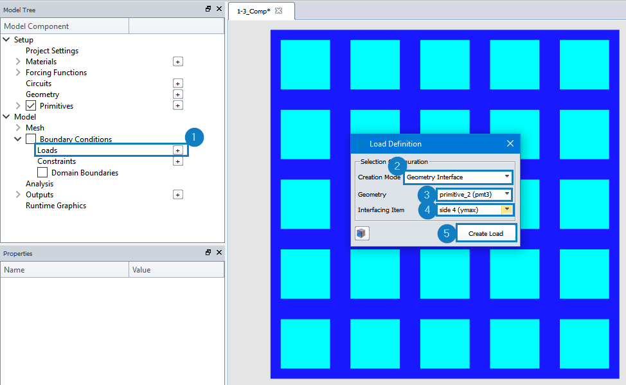
Task: Enable the Domain Boundaries checkbox
Action: 42,172
